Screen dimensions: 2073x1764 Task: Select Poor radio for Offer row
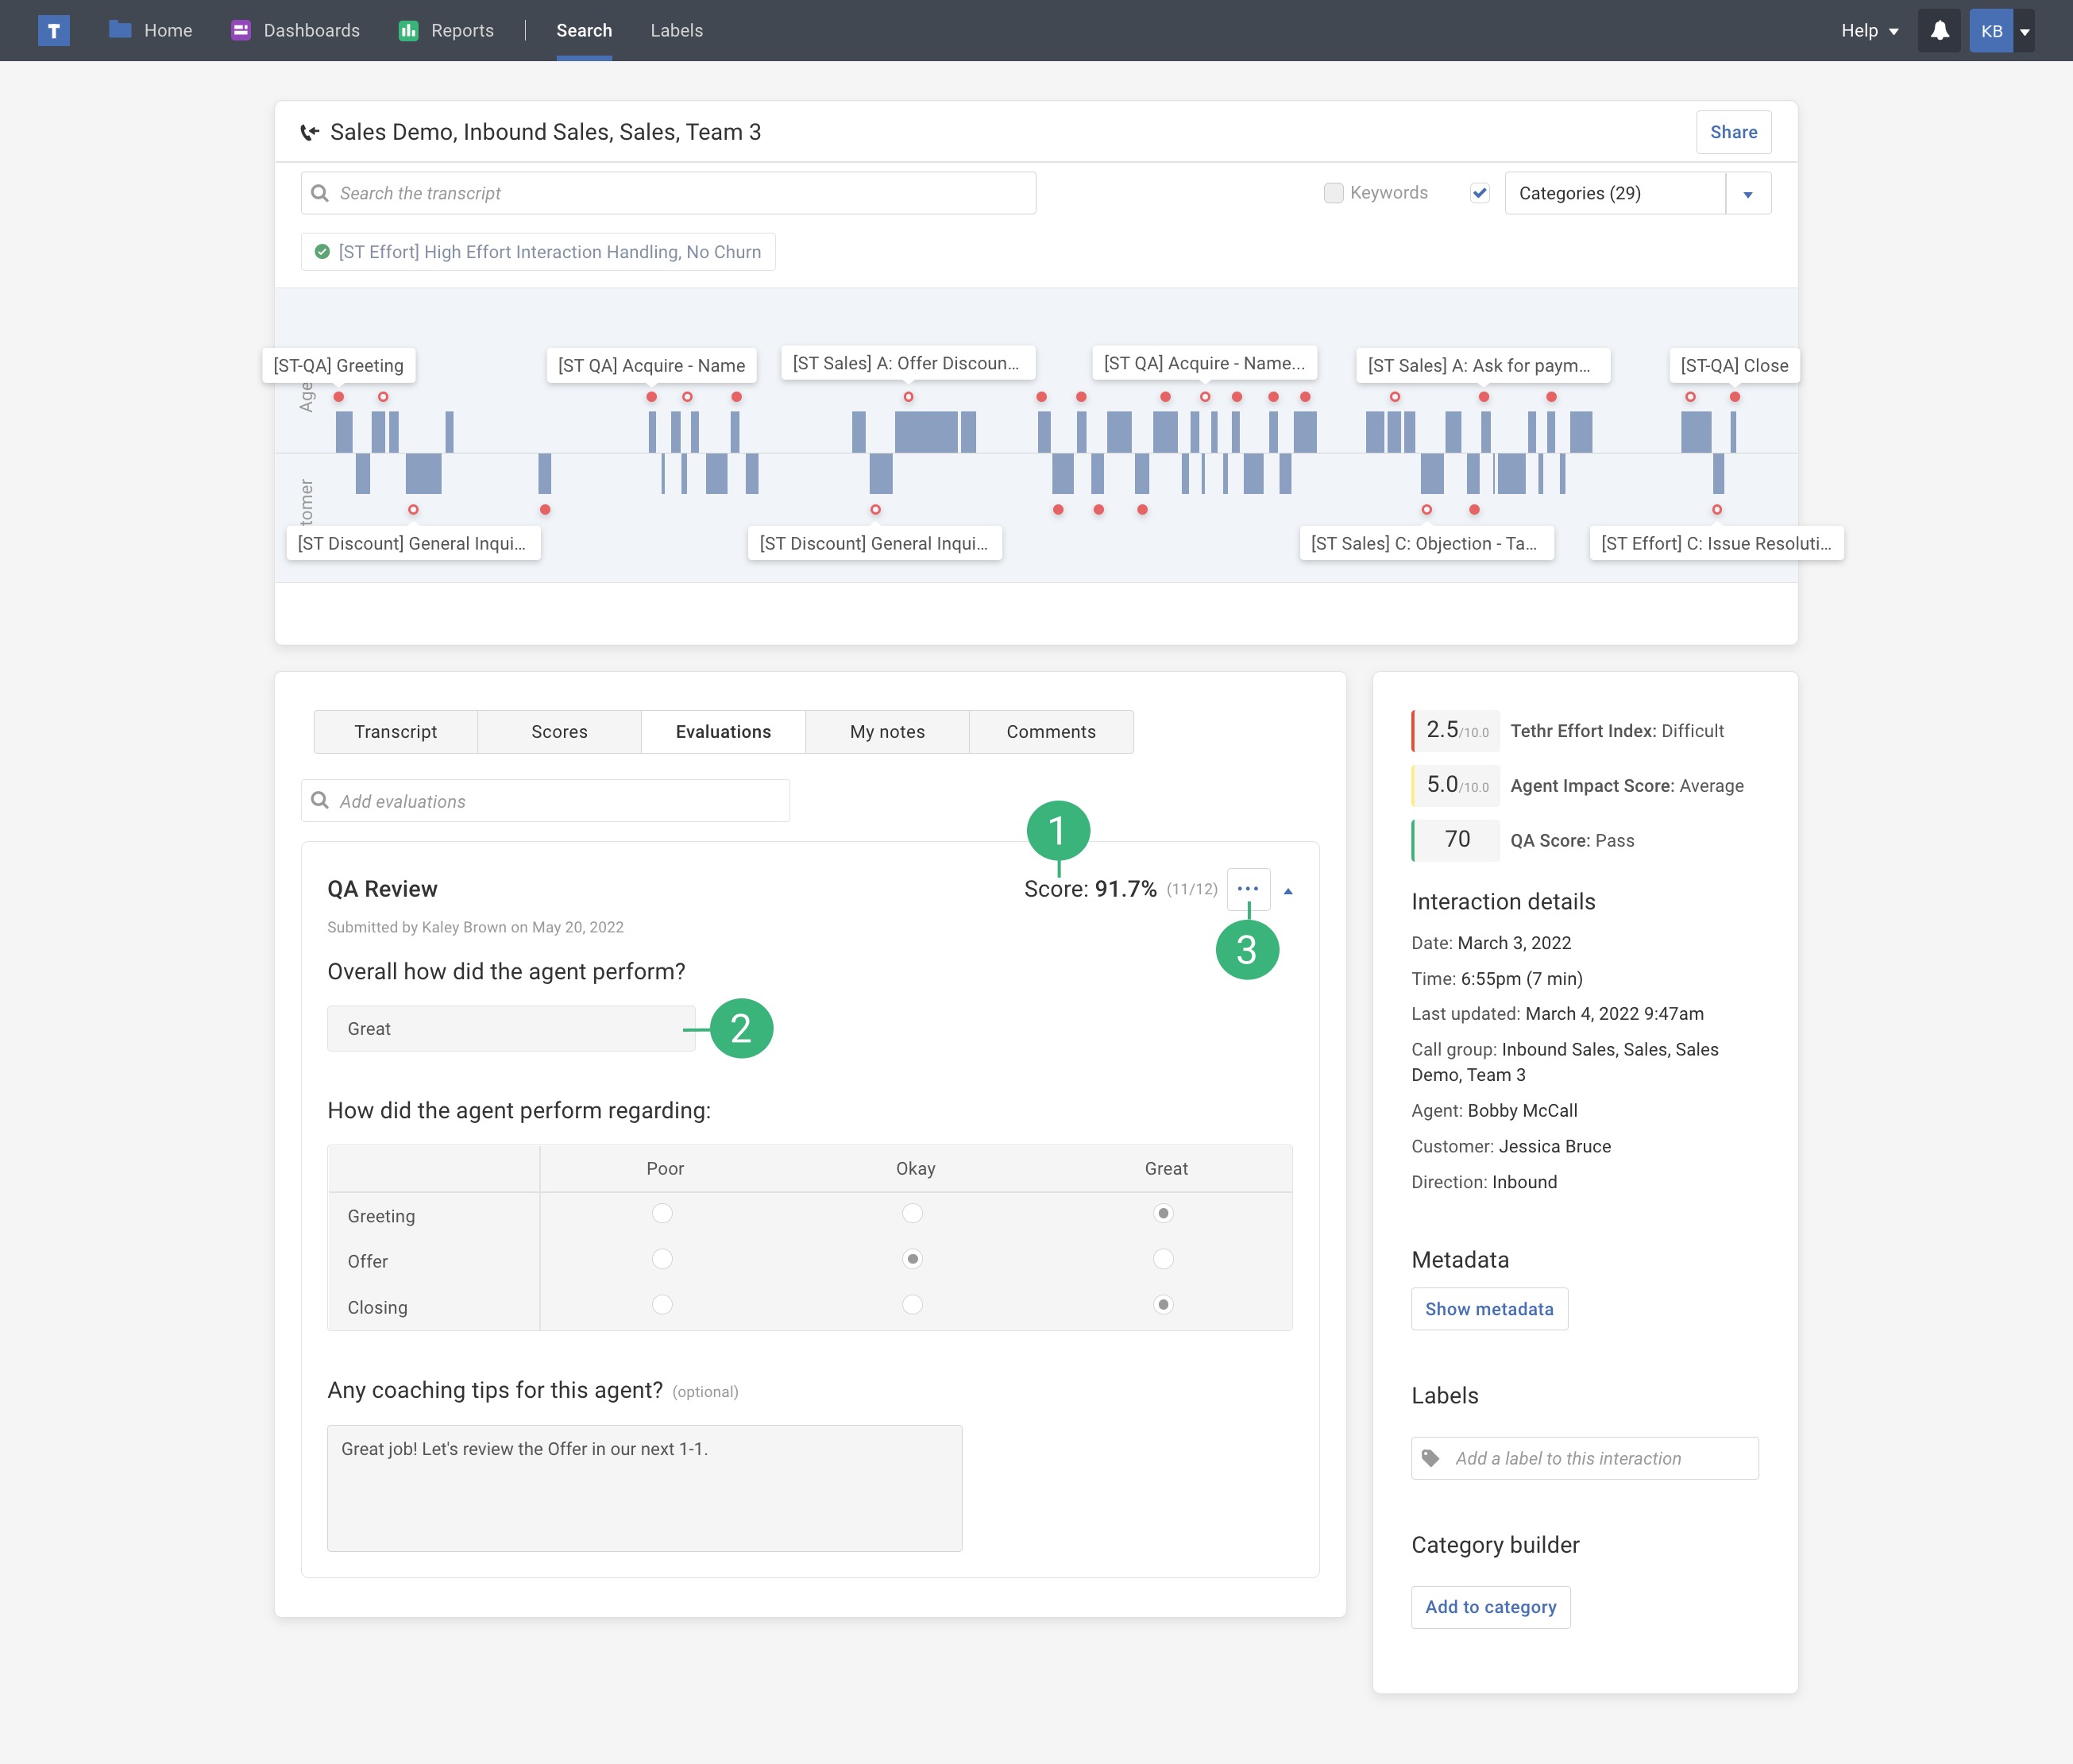coord(662,1259)
